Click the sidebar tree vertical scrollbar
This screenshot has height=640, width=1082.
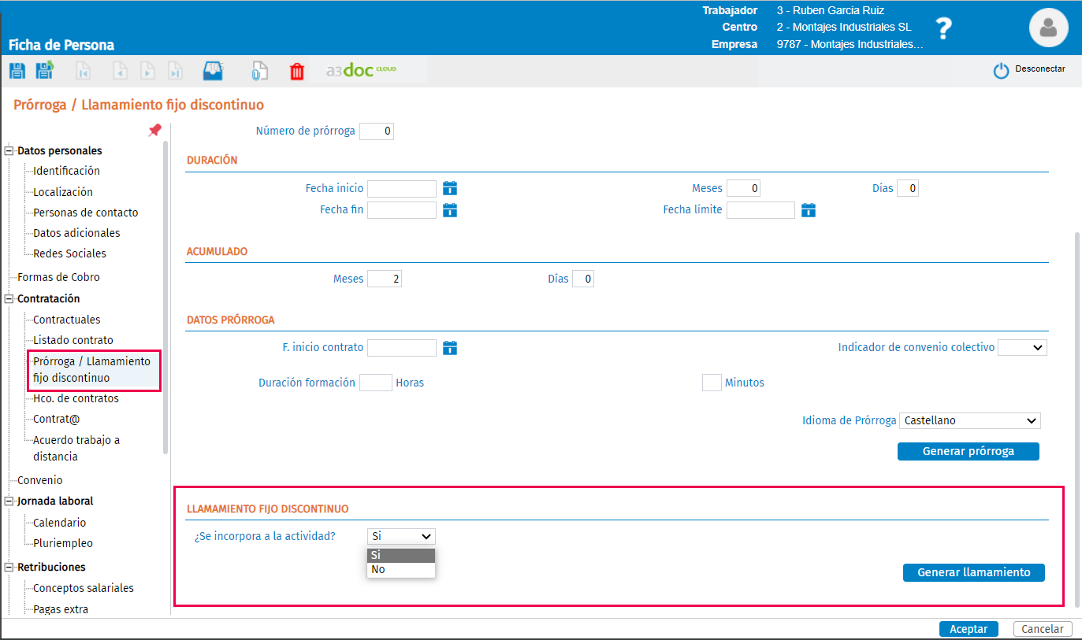(165, 298)
